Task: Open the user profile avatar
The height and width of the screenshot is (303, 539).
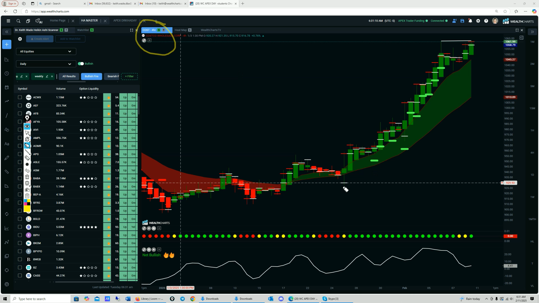Action: click(495, 21)
